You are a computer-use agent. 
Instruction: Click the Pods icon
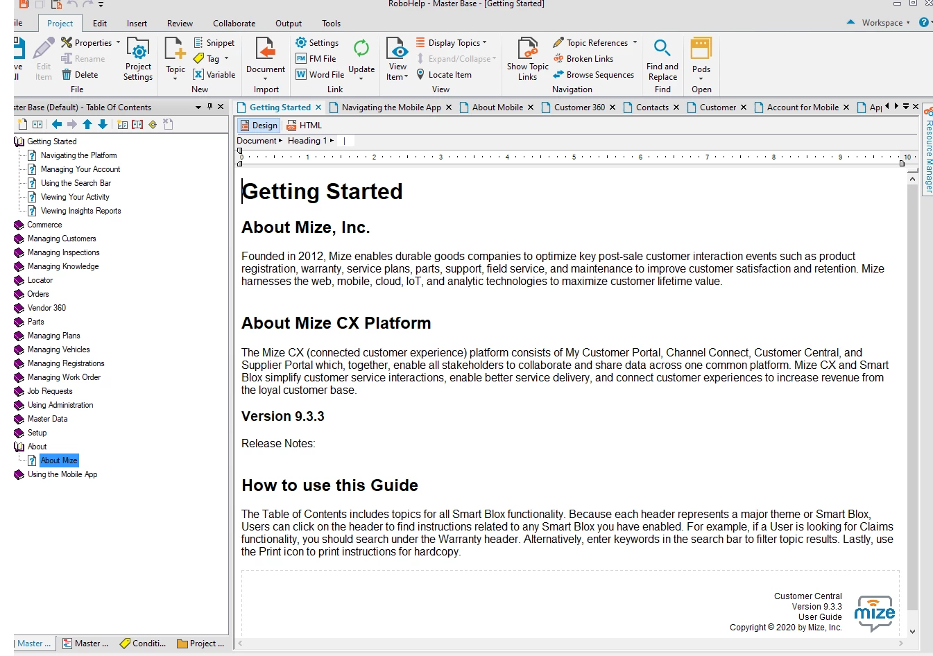tap(701, 49)
